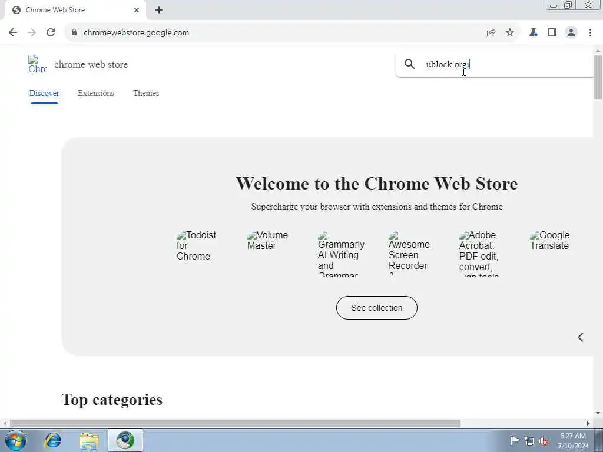Screen dimensions: 603x452
Task: Click the search magnifier icon
Action: coord(410,64)
